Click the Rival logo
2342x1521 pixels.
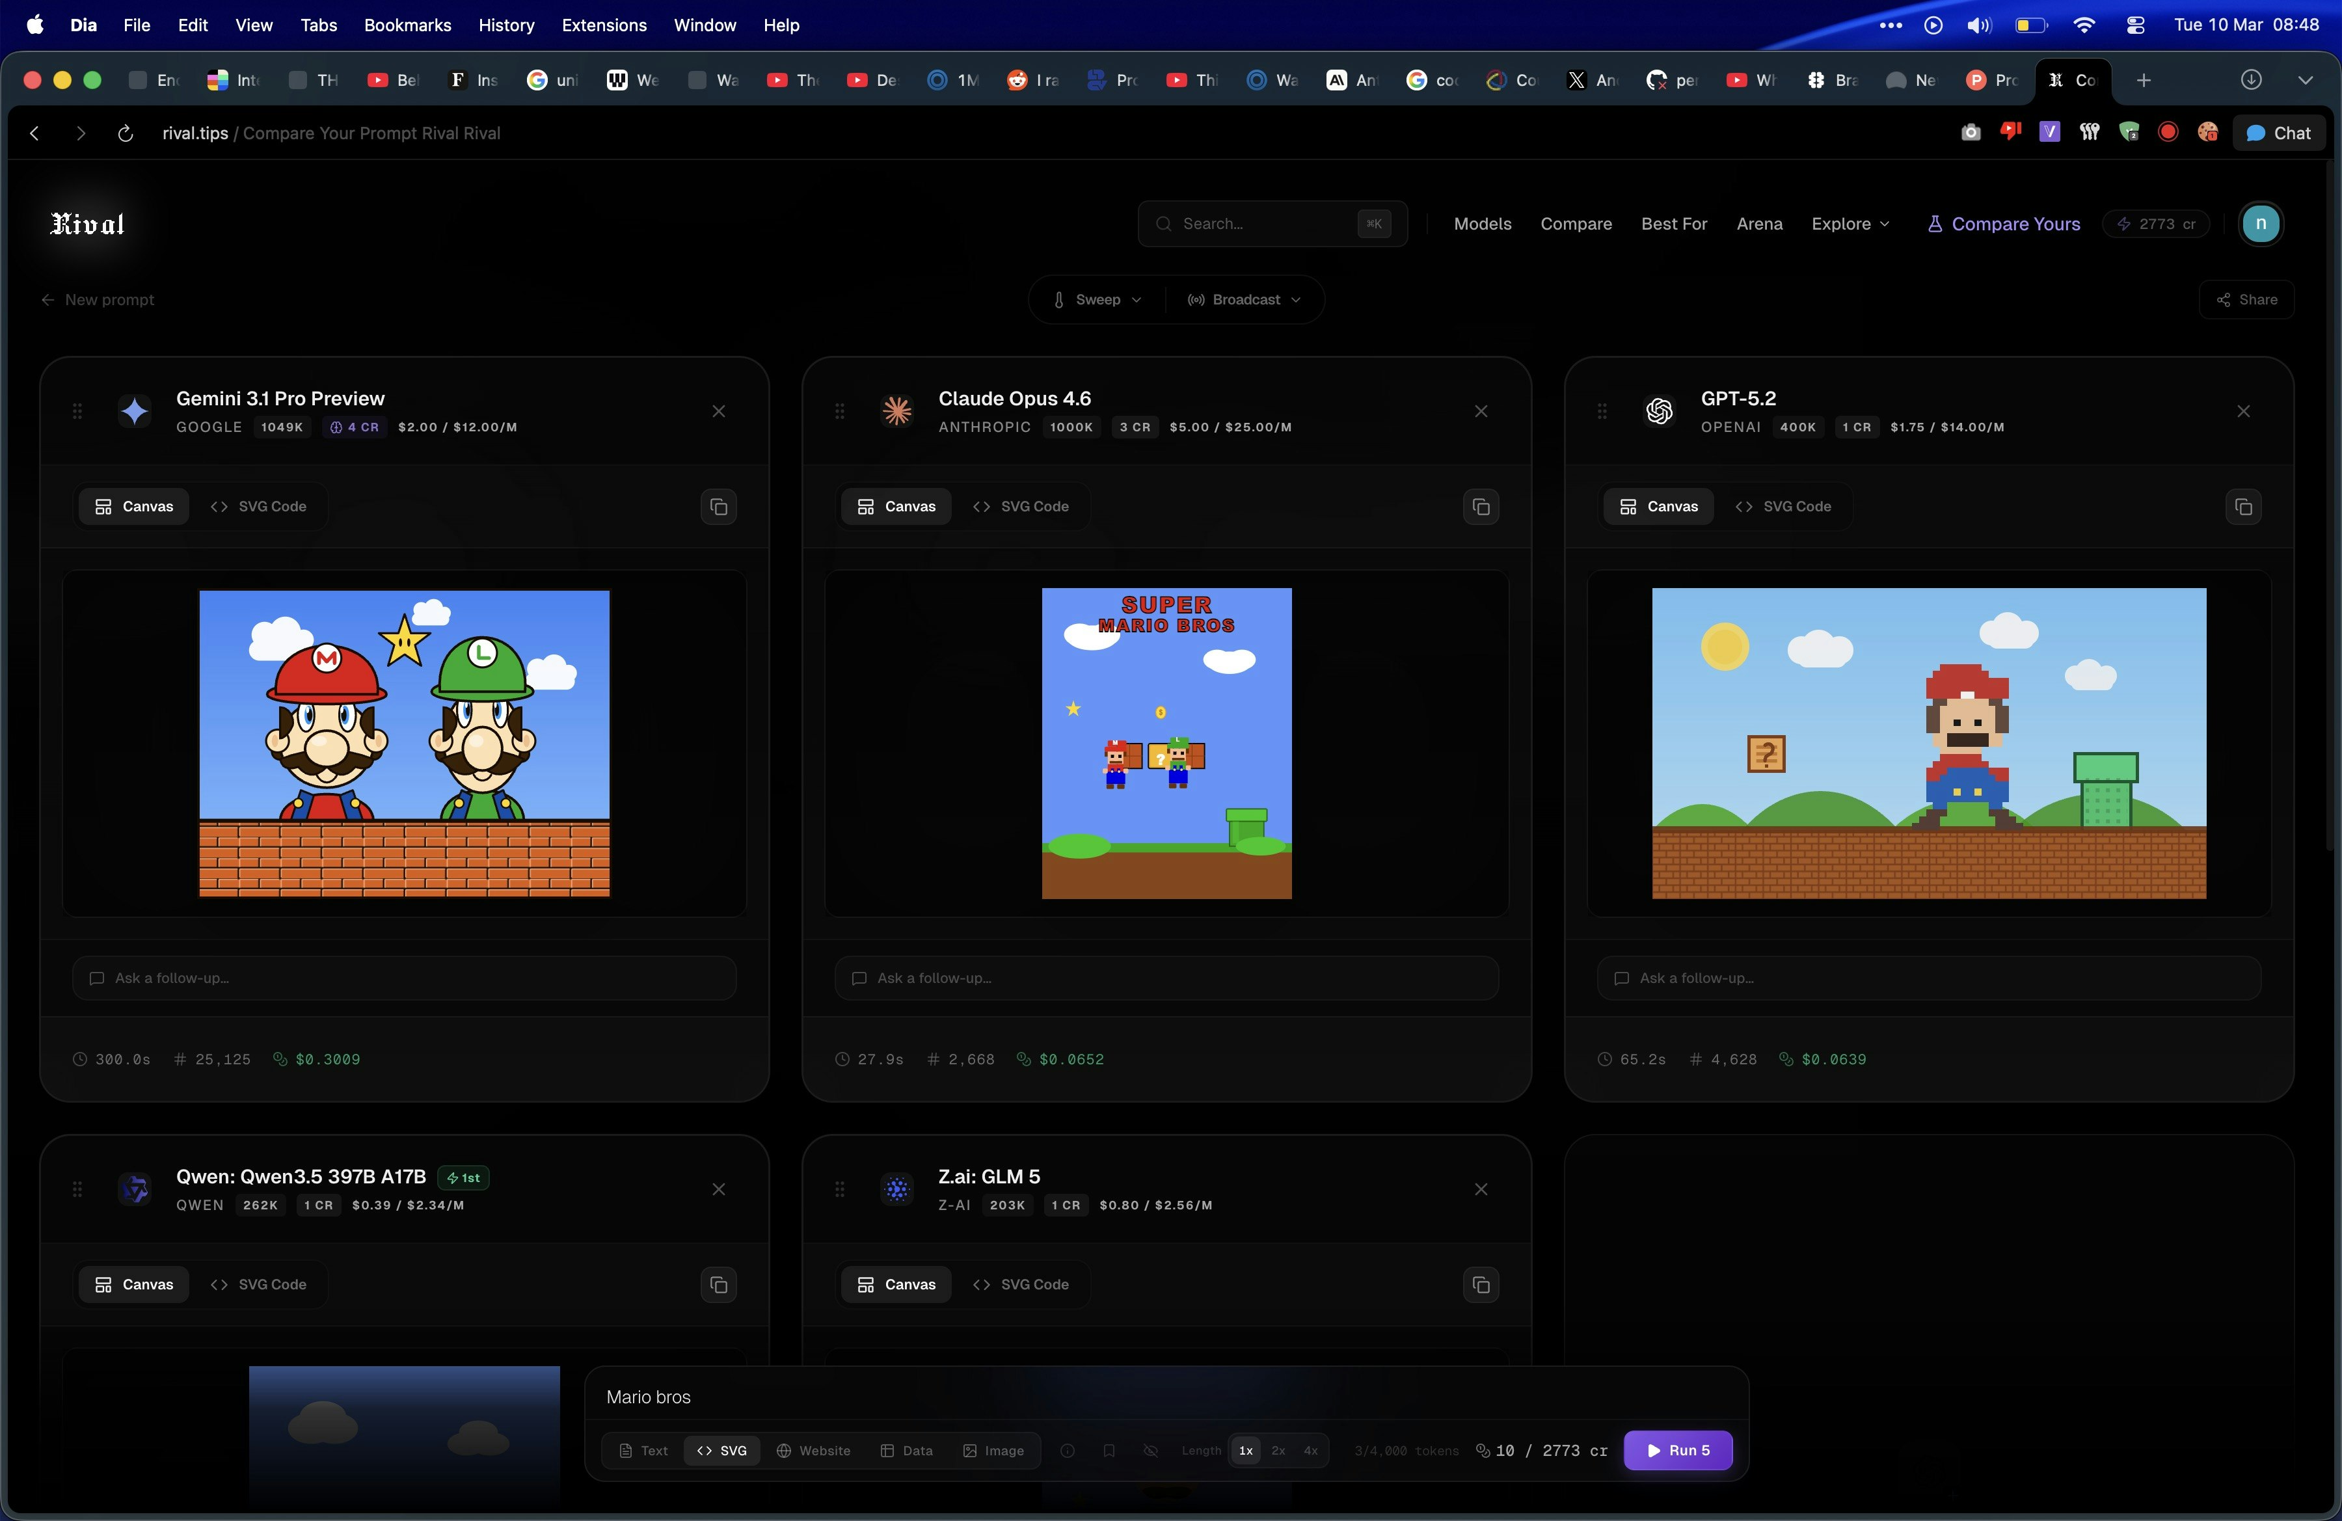point(88,223)
